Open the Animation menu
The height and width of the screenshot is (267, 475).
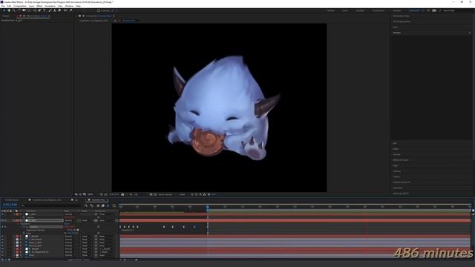pyautogui.click(x=50, y=6)
